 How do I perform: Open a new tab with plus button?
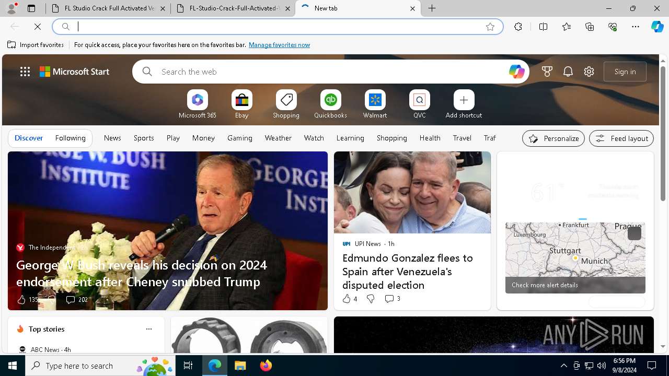click(432, 8)
